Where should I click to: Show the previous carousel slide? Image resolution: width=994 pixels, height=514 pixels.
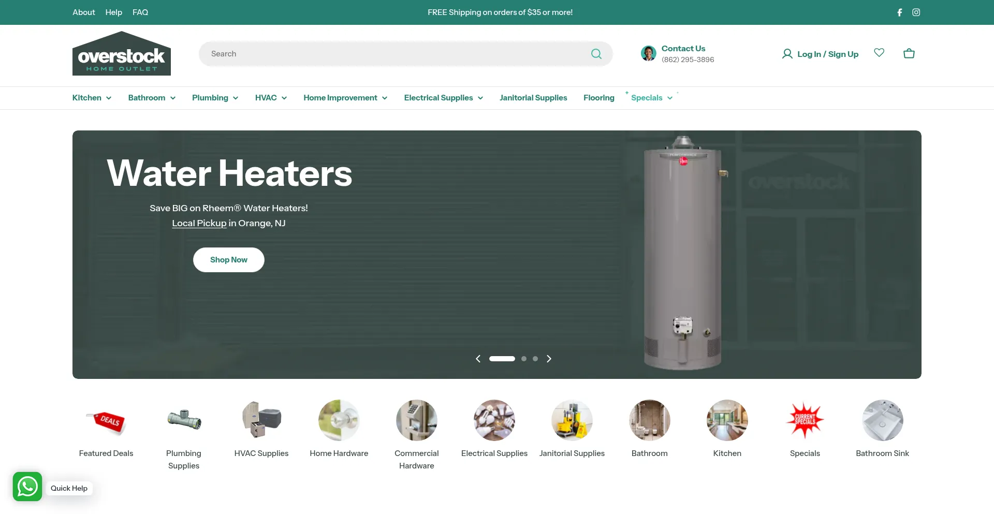(x=478, y=359)
